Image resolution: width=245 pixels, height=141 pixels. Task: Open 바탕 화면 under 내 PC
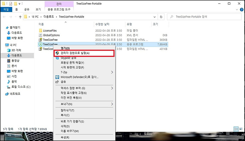coord(15,71)
